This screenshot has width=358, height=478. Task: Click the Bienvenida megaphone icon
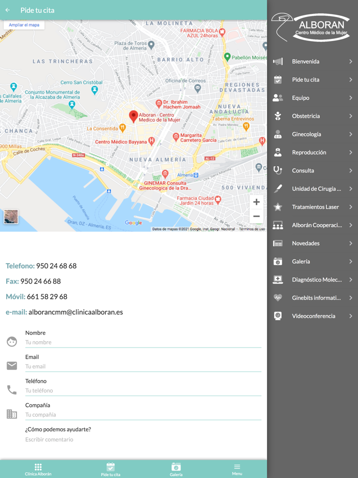coord(278,61)
